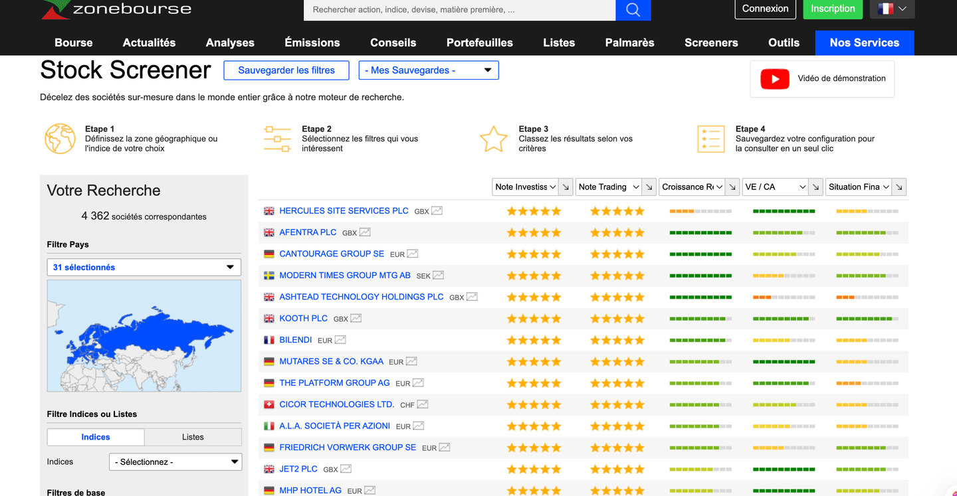Open the AFENTRA PLC stock link
The width and height of the screenshot is (957, 496).
click(308, 232)
